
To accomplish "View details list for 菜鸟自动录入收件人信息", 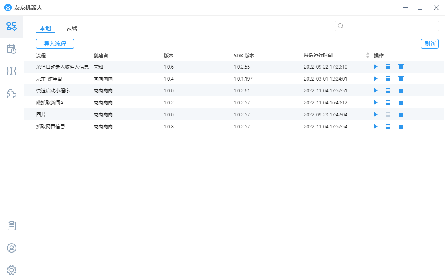I will coord(388,67).
